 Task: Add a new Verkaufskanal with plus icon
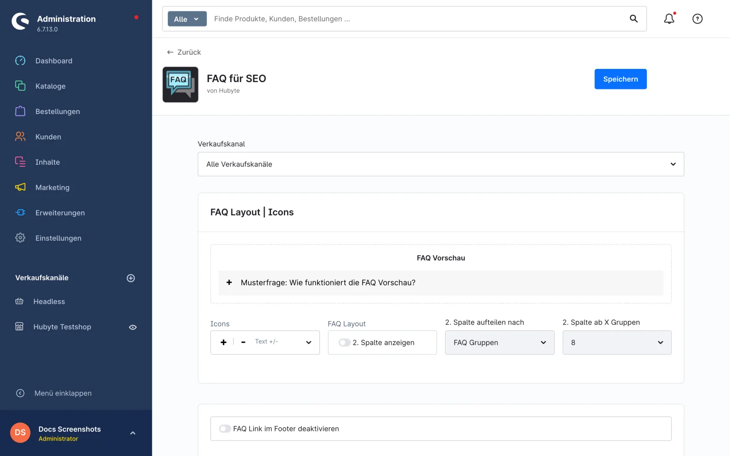[130, 278]
